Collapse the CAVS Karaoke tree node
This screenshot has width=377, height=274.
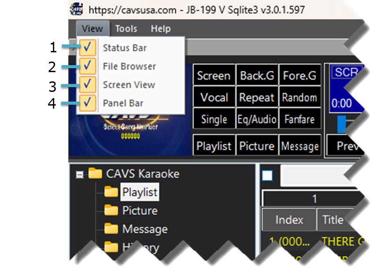[x=79, y=174]
